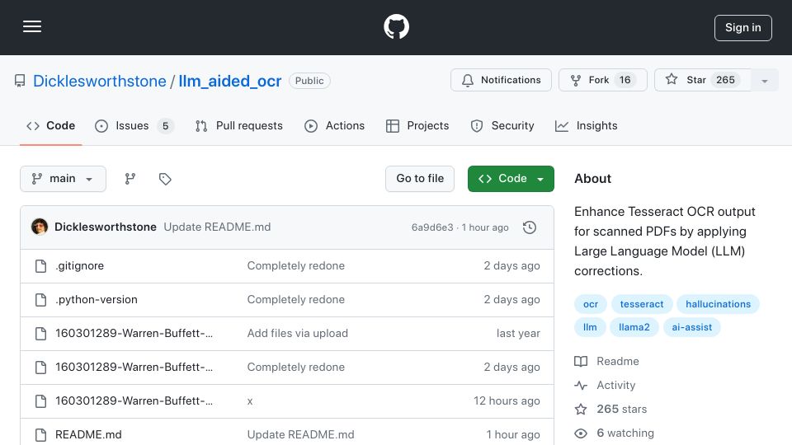The width and height of the screenshot is (792, 445).
Task: View branches via the branch icon
Action: [130, 179]
